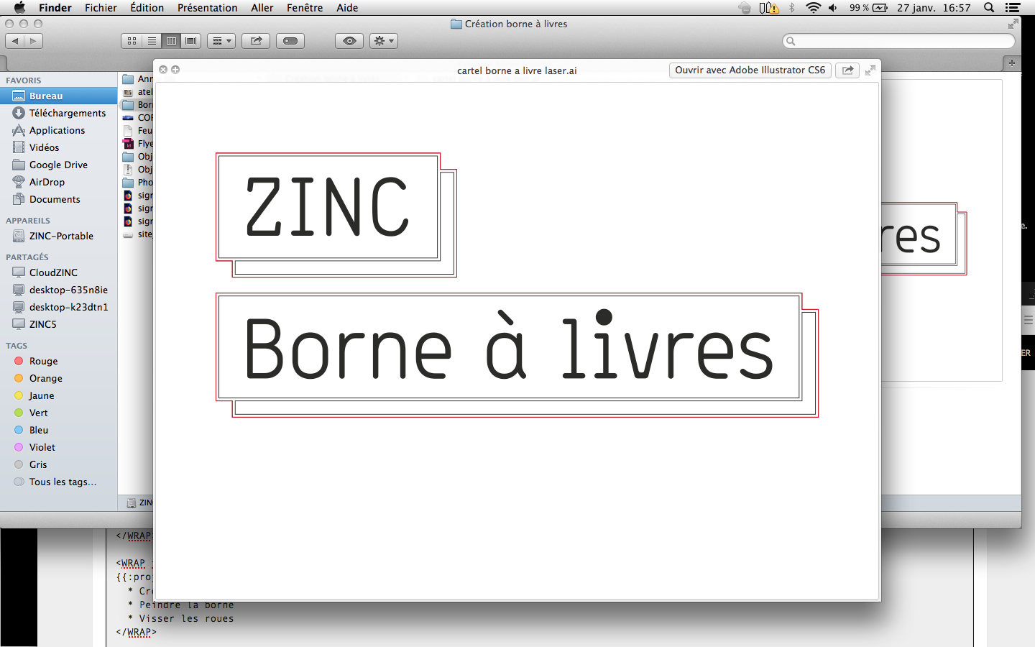Click the Wi-Fi icon in the menu bar
Image resolution: width=1035 pixels, height=647 pixels.
(813, 8)
